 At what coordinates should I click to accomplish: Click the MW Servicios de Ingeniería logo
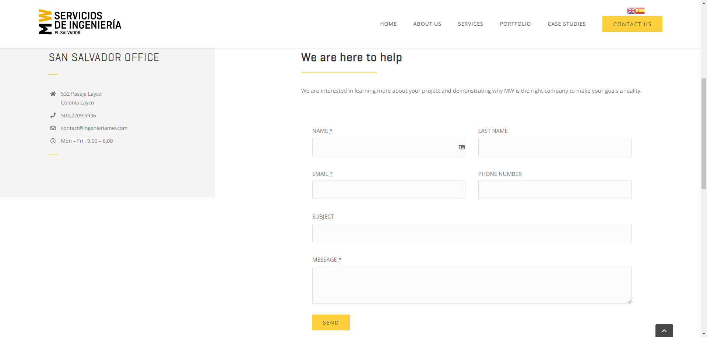[80, 22]
